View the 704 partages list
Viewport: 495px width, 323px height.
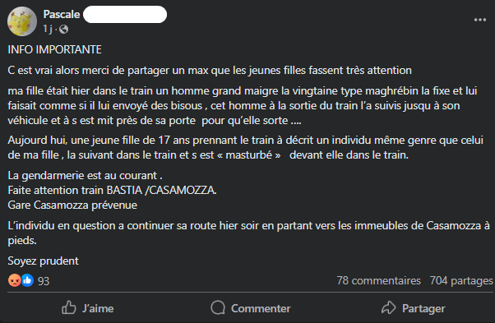(461, 280)
